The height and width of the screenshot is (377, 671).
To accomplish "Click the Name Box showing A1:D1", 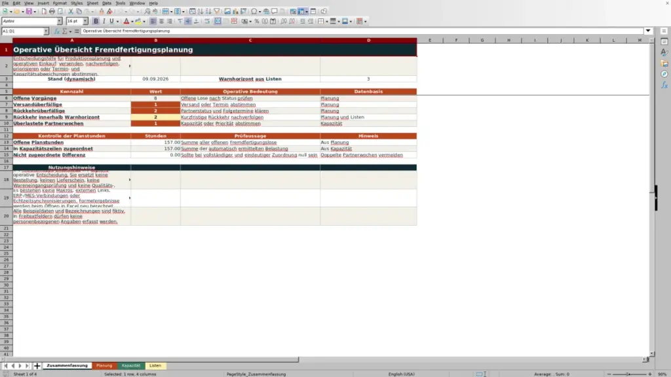I will [x=22, y=31].
